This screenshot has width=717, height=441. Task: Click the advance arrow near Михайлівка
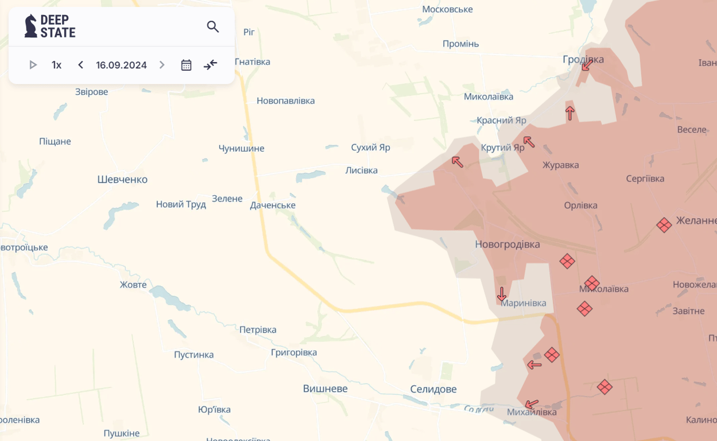click(531, 404)
